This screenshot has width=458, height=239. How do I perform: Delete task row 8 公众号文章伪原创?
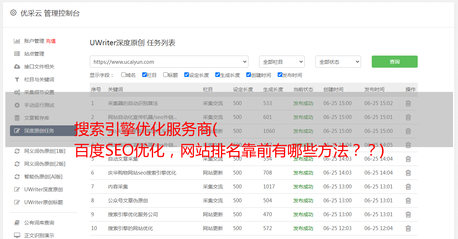coord(408,201)
